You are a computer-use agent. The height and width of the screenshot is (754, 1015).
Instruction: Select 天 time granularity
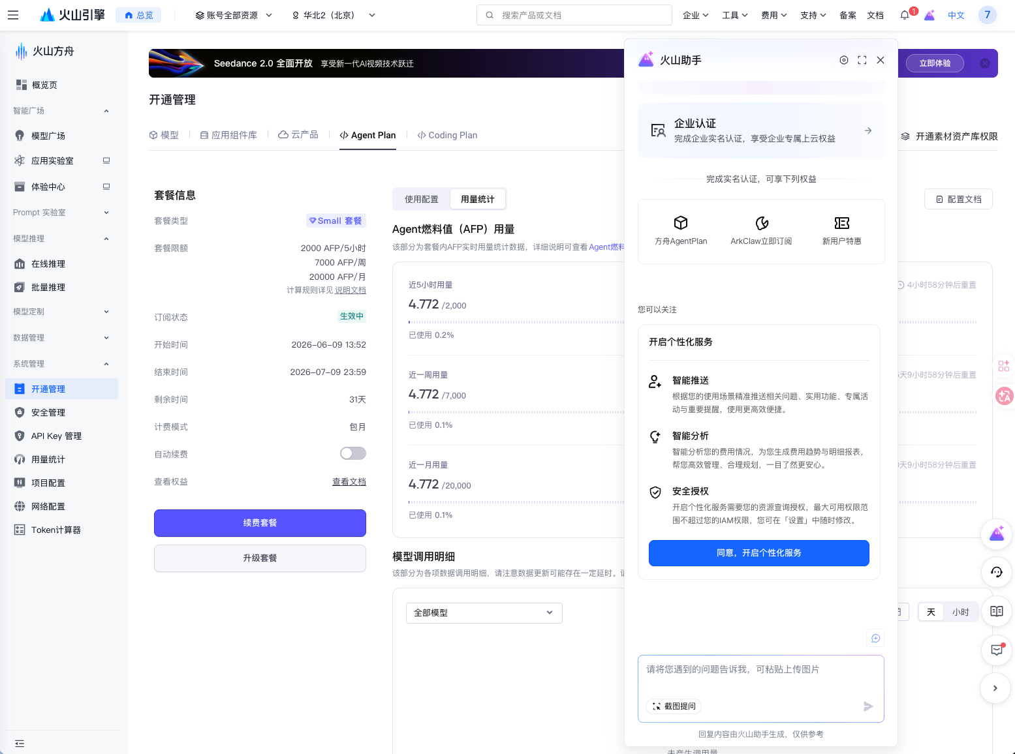(x=931, y=612)
